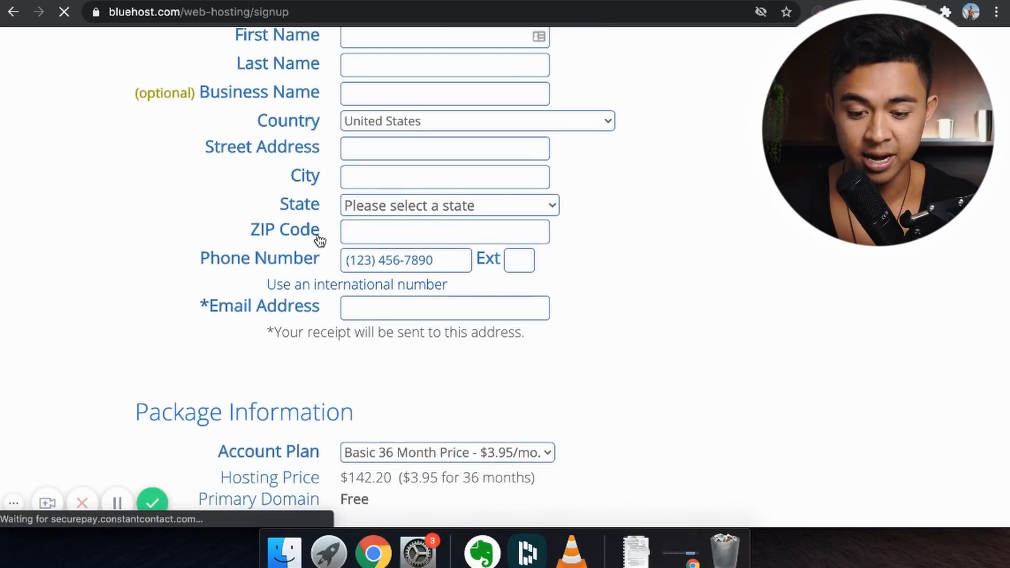Click the crossed-out eye icon in address bar
Viewport: 1010px width, 568px height.
click(761, 12)
